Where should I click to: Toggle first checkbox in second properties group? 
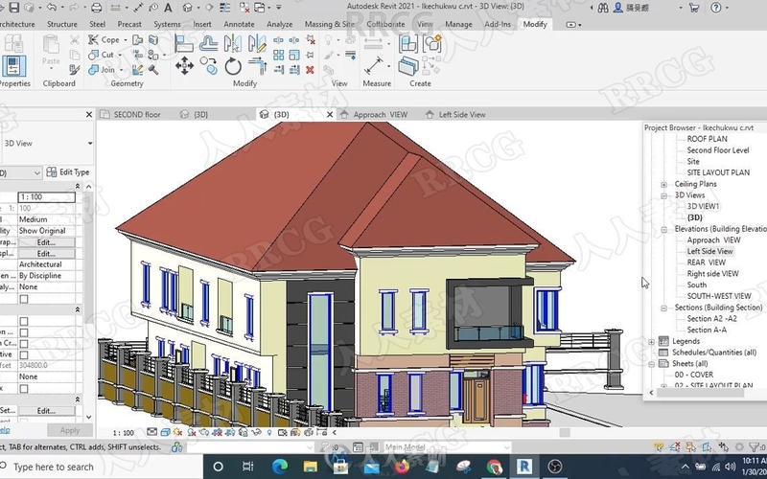pos(23,321)
